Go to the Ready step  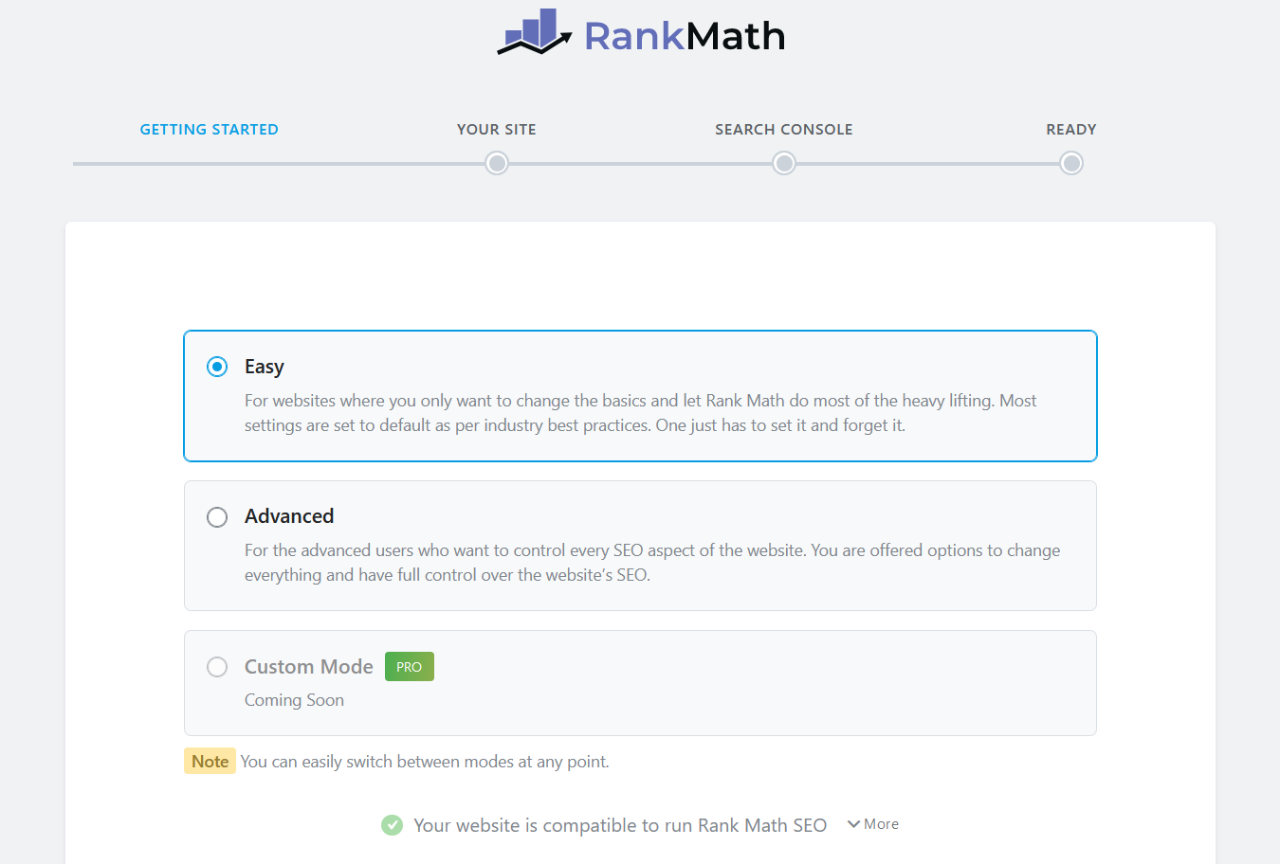(1071, 130)
